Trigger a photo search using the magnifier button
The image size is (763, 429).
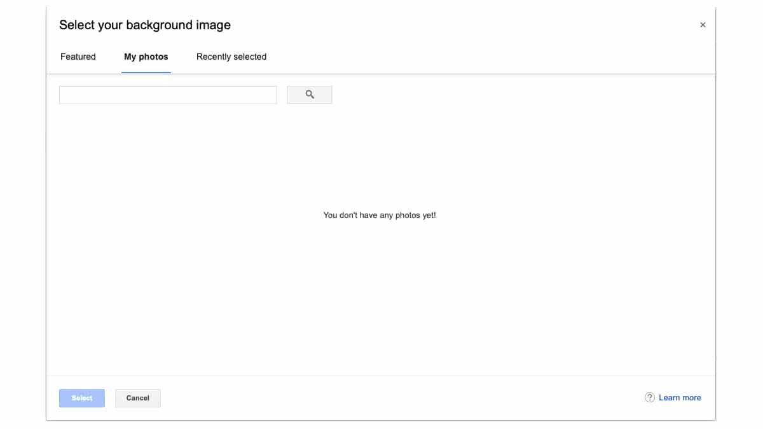point(310,94)
